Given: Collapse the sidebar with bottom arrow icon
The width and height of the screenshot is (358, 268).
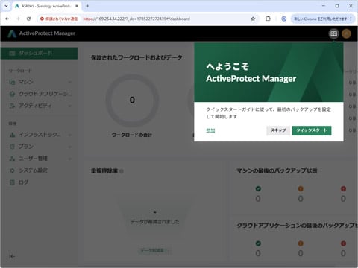Looking at the screenshot, I should click(x=12, y=256).
